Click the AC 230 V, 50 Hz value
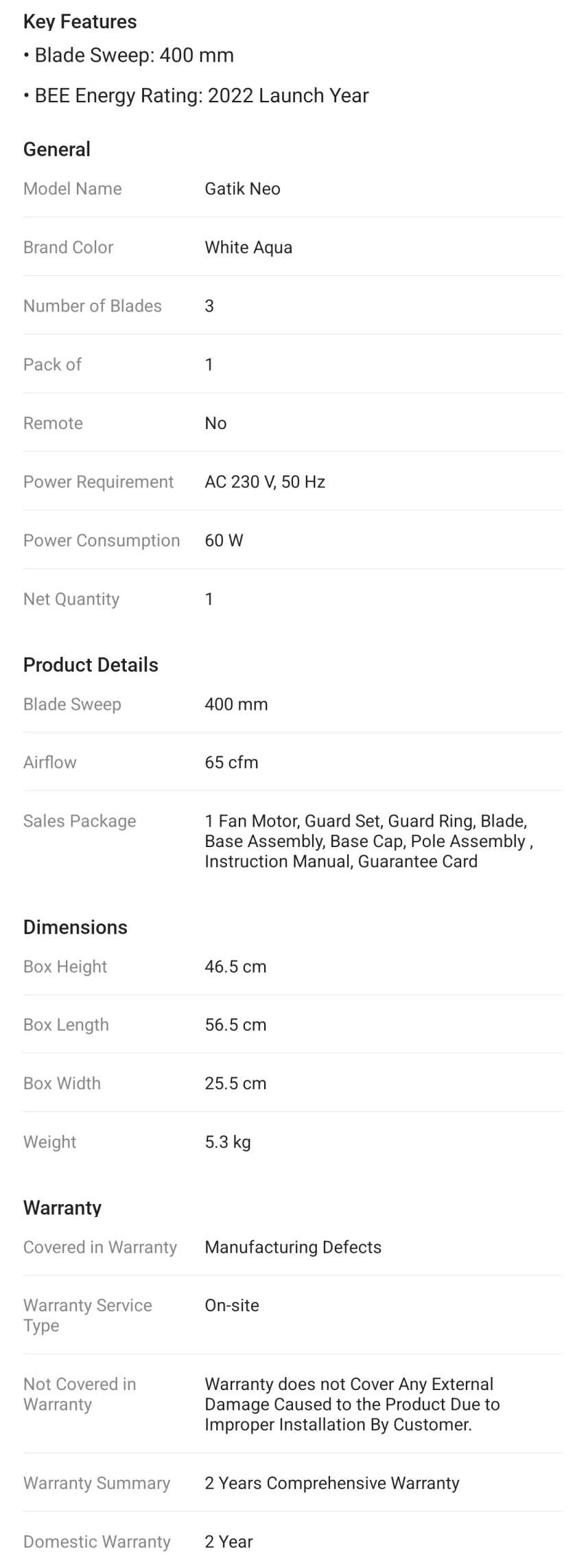 tap(265, 482)
